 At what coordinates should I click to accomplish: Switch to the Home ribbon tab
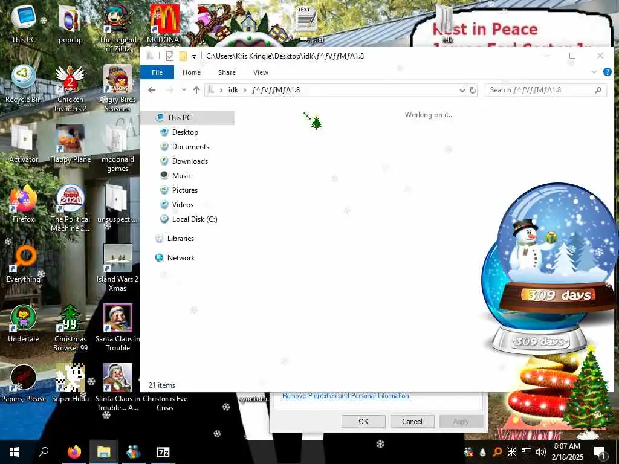192,72
